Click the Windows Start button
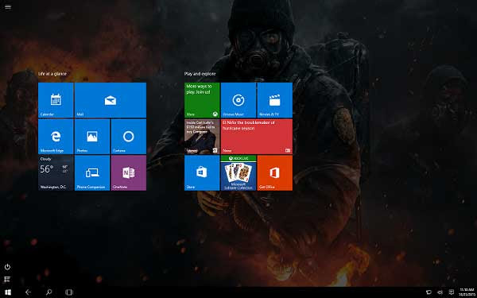Screen dimensions: 477x298 [8, 292]
